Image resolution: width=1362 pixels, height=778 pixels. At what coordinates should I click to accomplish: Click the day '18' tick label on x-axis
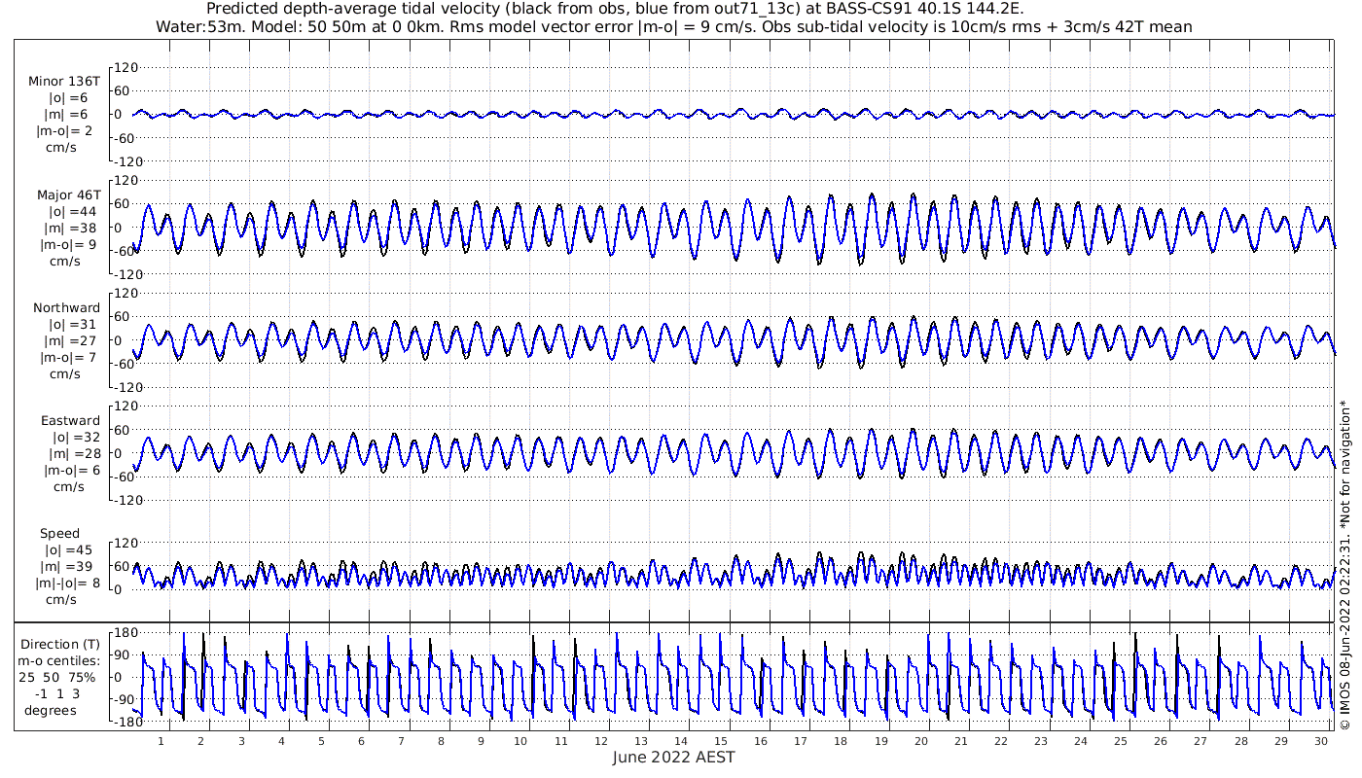(841, 741)
